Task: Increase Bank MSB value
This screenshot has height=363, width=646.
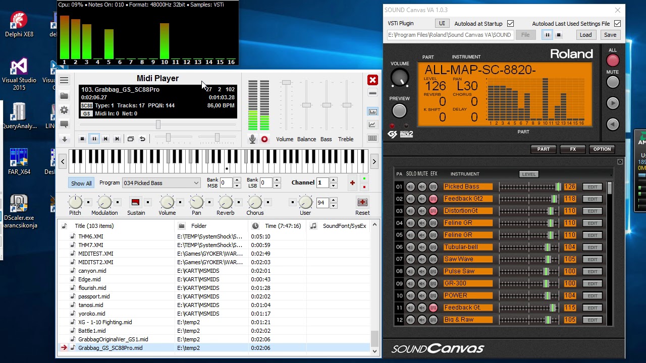Action: point(237,180)
